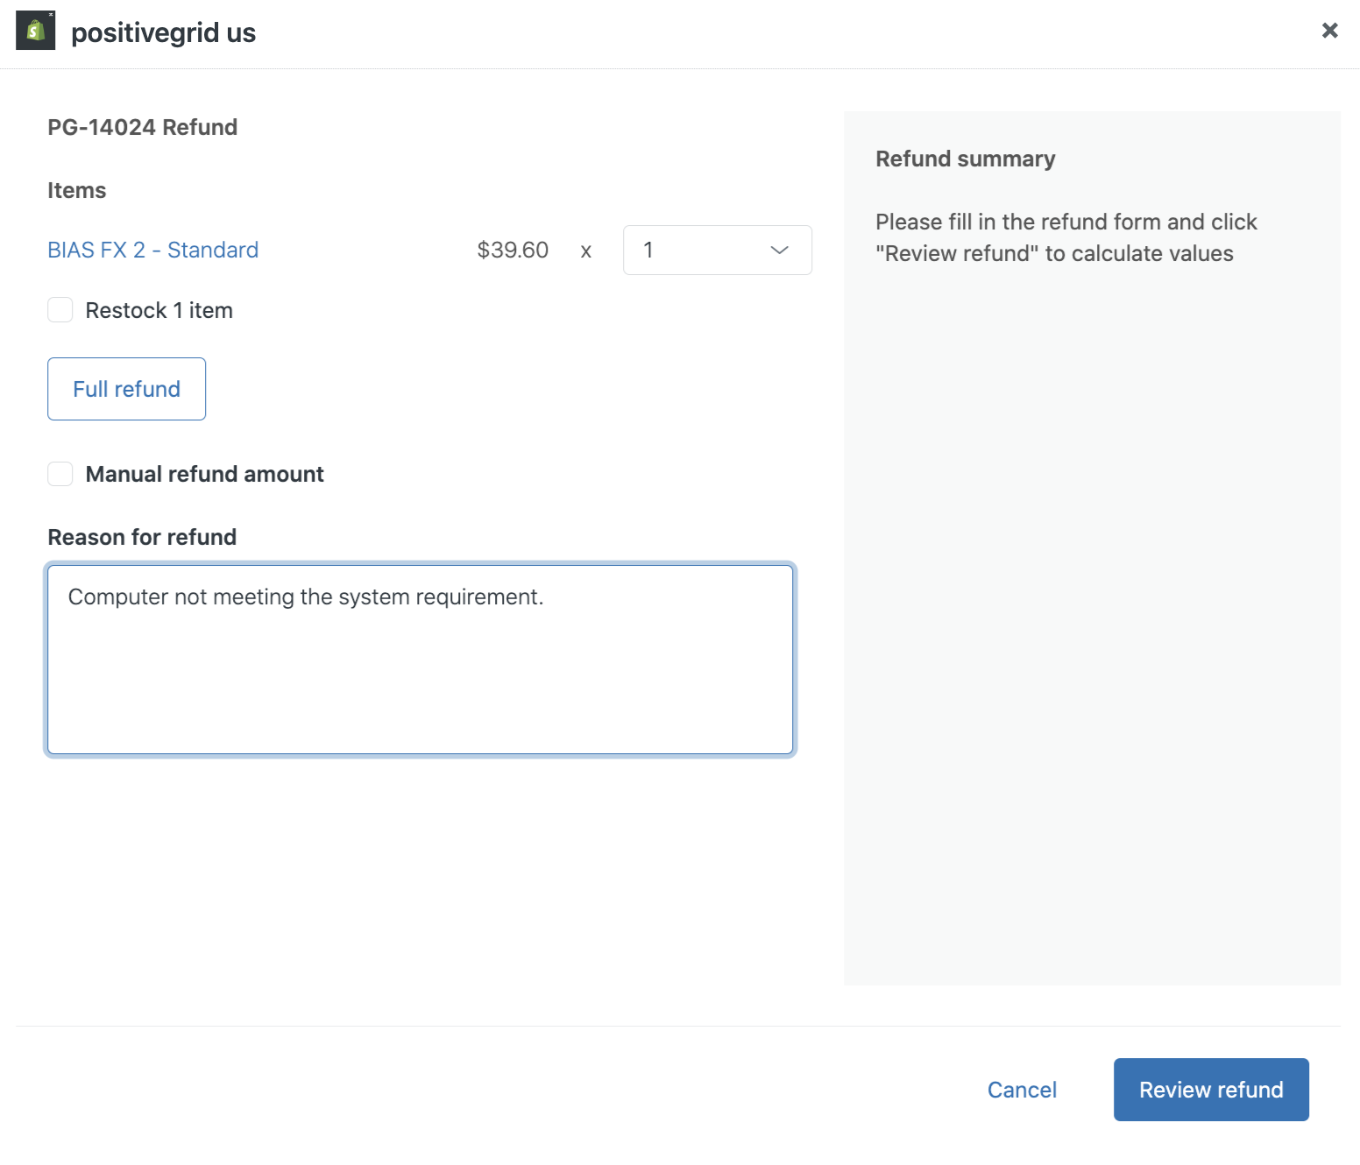Image resolution: width=1360 pixels, height=1165 pixels.
Task: Click the 'Please fill in the refund form' message
Action: (x=1066, y=237)
